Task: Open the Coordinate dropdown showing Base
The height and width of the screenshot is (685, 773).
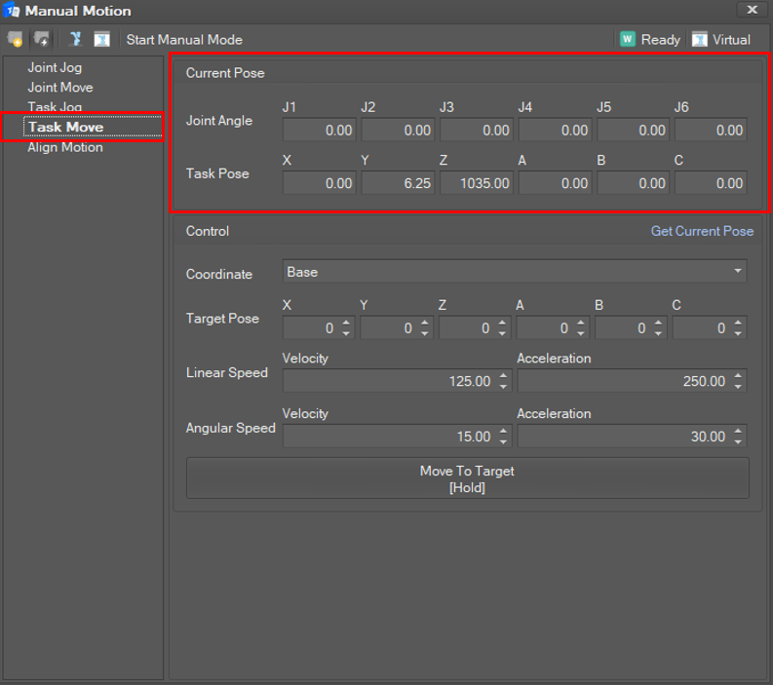Action: click(515, 272)
